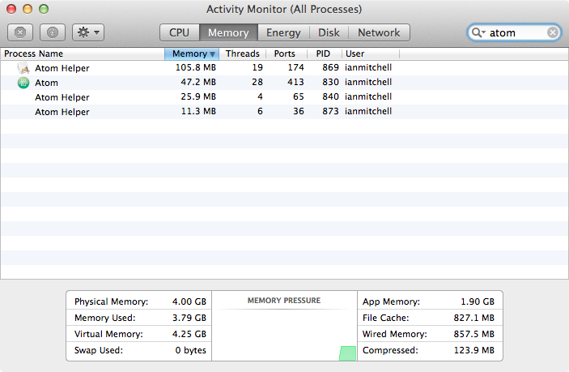The image size is (569, 372).
Task: Sort by the Memory column header
Action: click(191, 54)
